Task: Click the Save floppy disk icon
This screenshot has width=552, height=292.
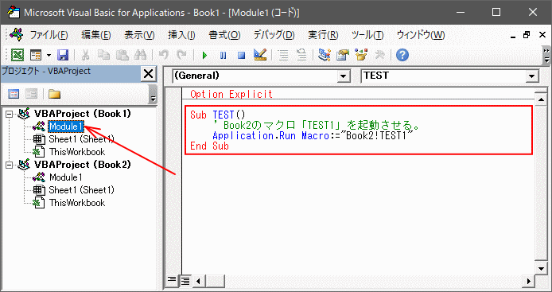Action: [63, 55]
